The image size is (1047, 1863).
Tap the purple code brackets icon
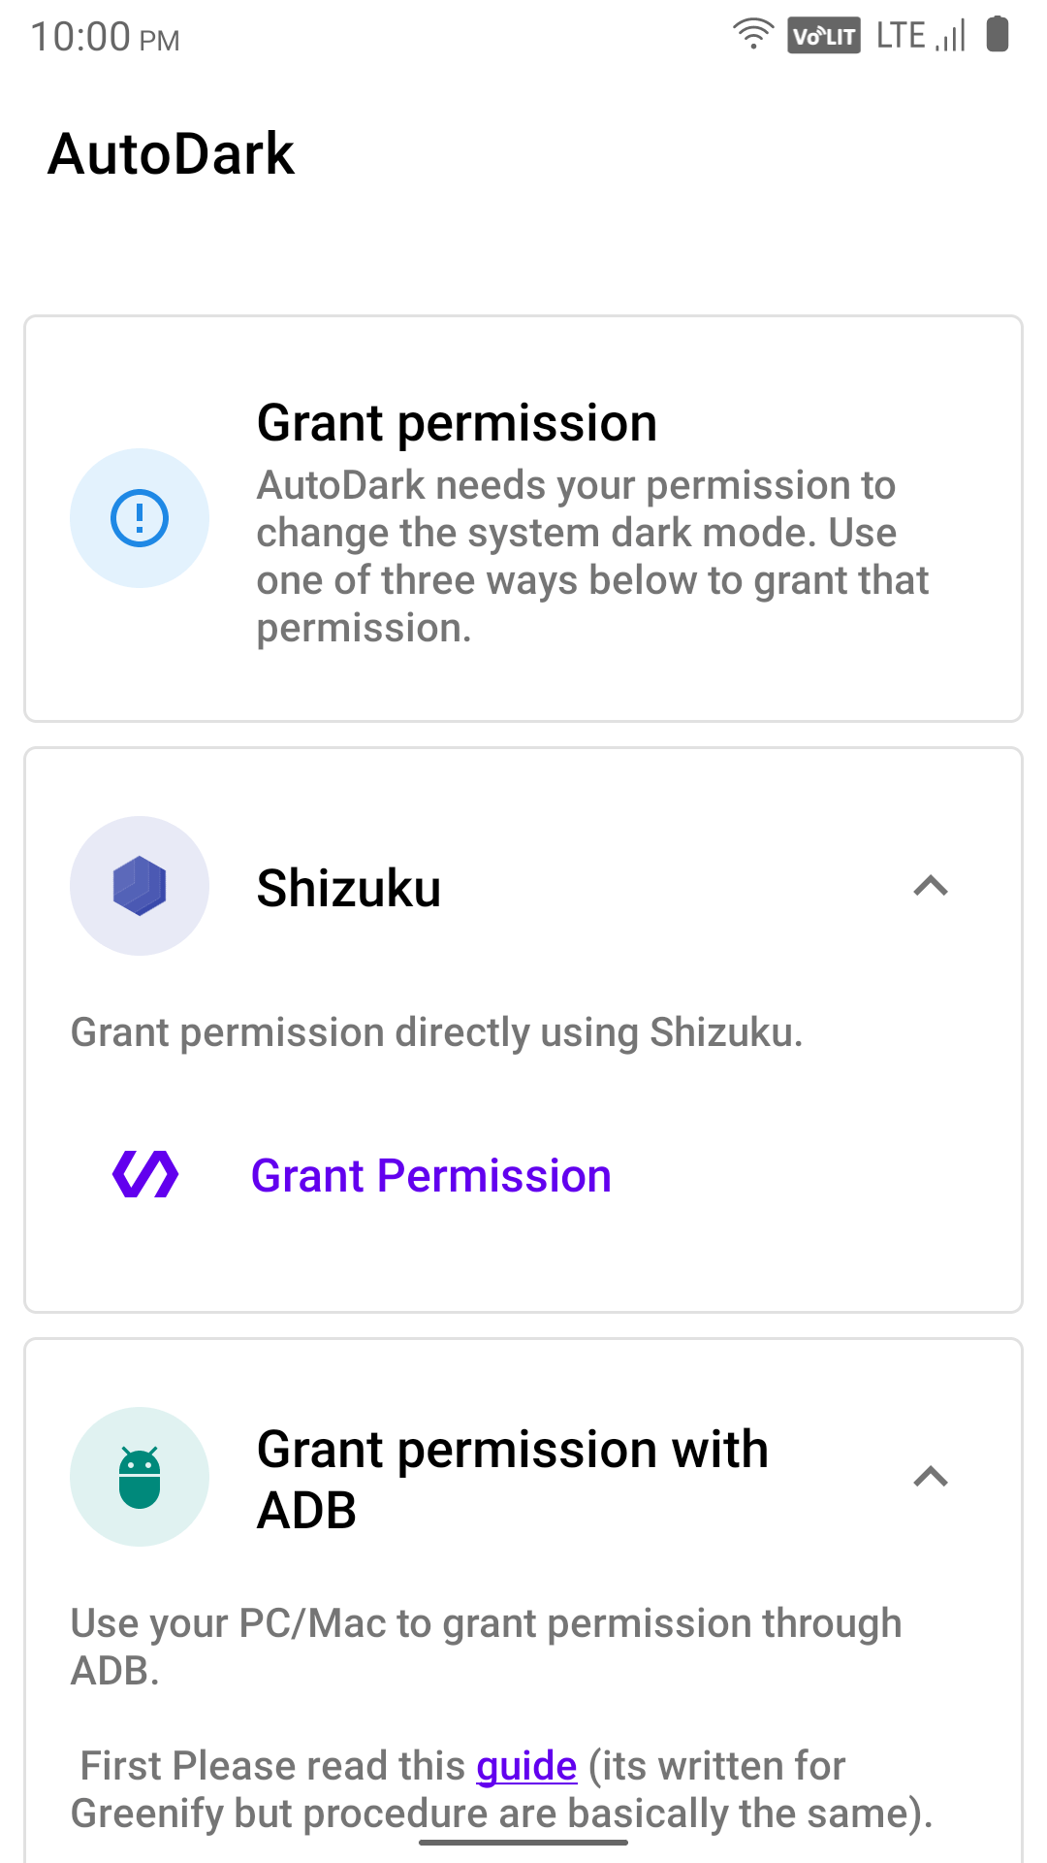click(x=145, y=1175)
